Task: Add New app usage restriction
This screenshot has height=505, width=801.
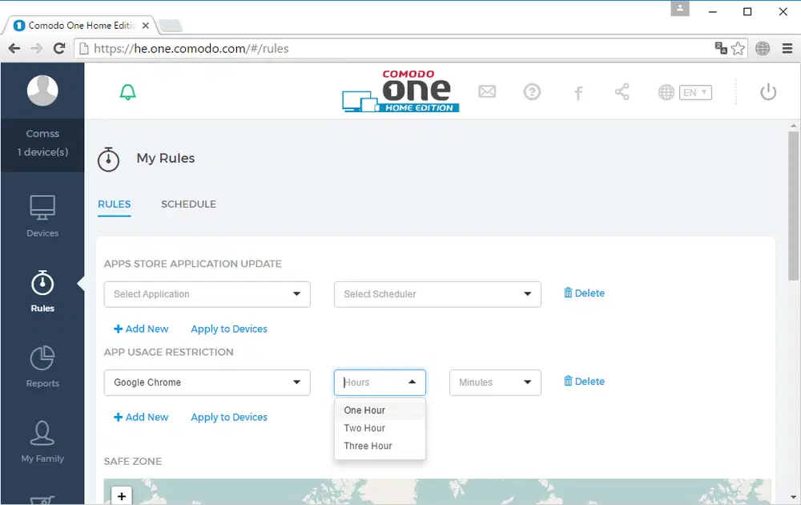Action: 141,417
